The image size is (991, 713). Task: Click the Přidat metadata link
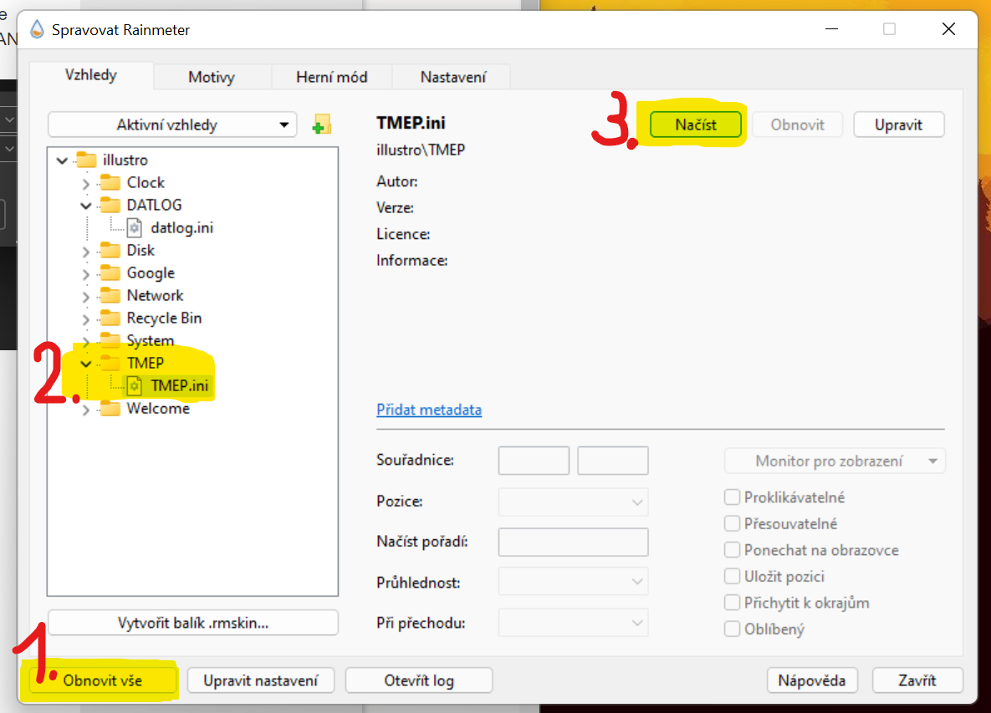coord(429,410)
